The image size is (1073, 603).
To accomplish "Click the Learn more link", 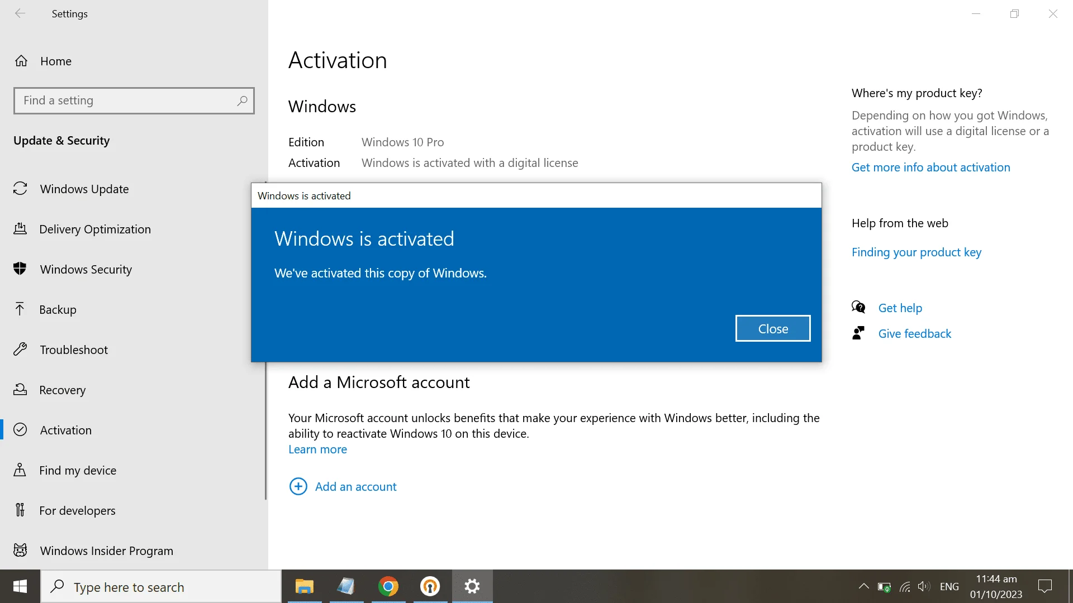I will [317, 449].
